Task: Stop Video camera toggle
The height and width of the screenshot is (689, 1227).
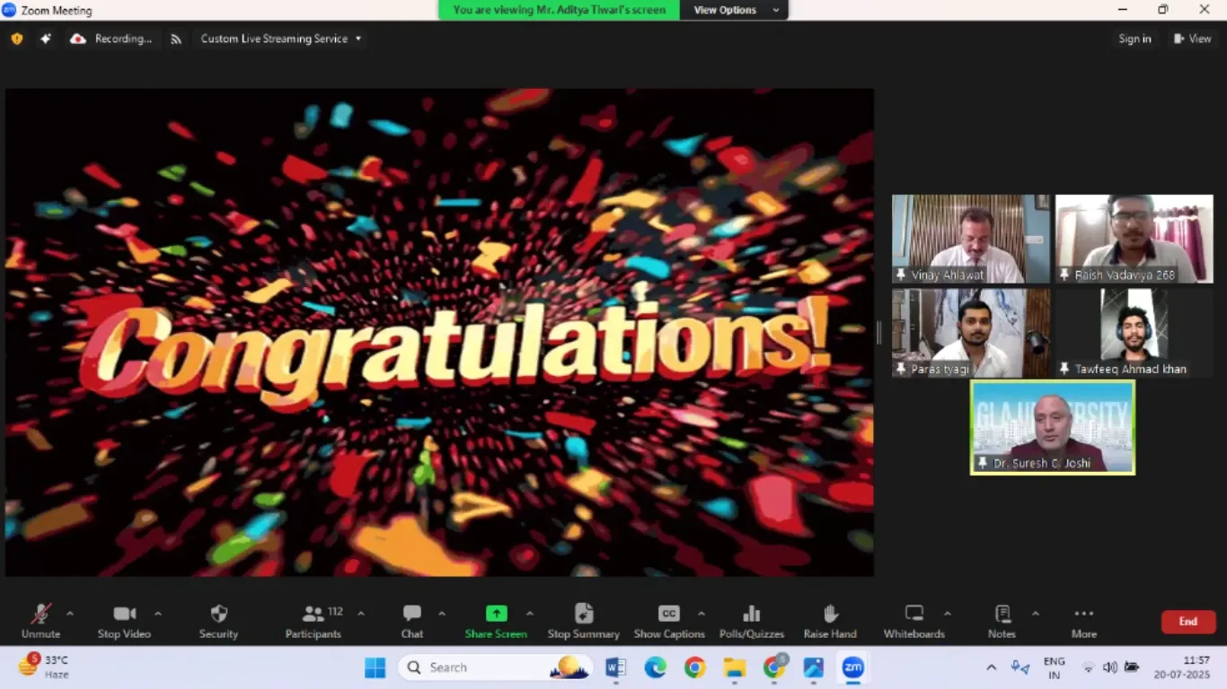Action: click(124, 615)
